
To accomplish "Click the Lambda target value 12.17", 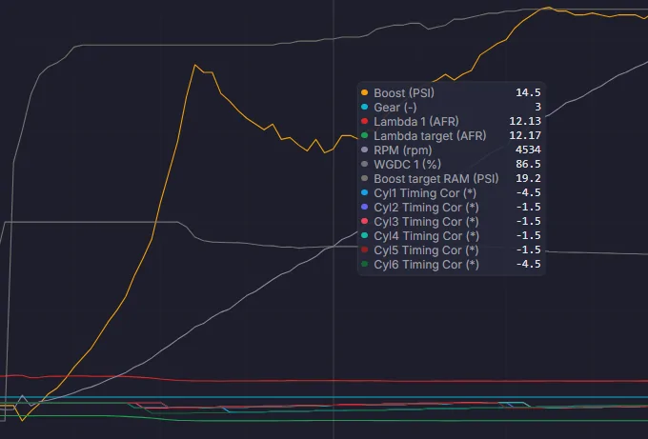I will (525, 135).
